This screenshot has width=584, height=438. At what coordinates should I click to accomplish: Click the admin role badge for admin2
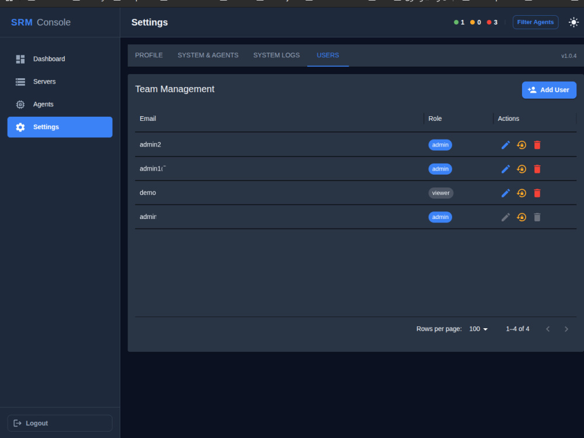point(440,145)
